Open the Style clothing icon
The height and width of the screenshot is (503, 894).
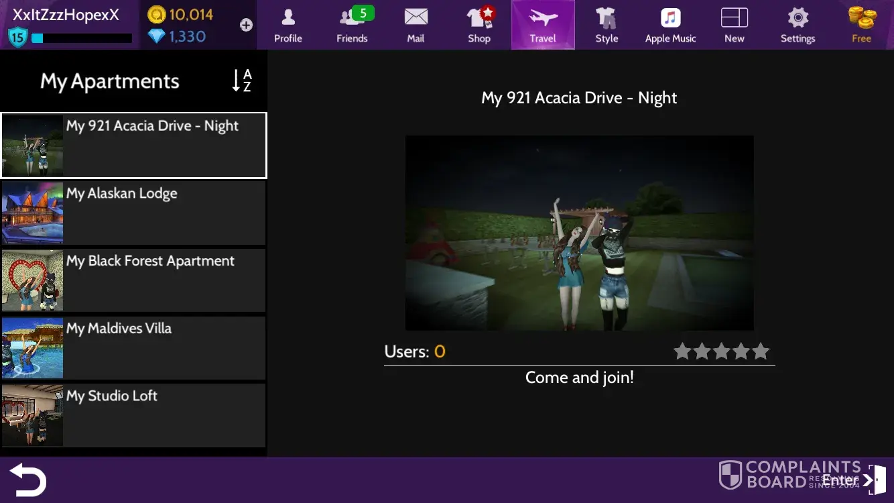606,25
